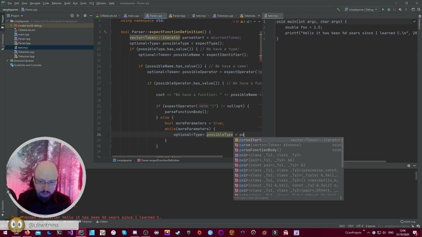Open Project panel settings gear
The height and width of the screenshot is (237, 422).
point(85,15)
